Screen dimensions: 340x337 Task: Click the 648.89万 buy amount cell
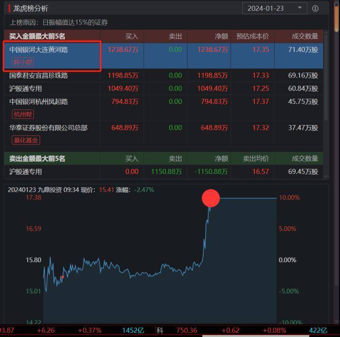(x=124, y=127)
